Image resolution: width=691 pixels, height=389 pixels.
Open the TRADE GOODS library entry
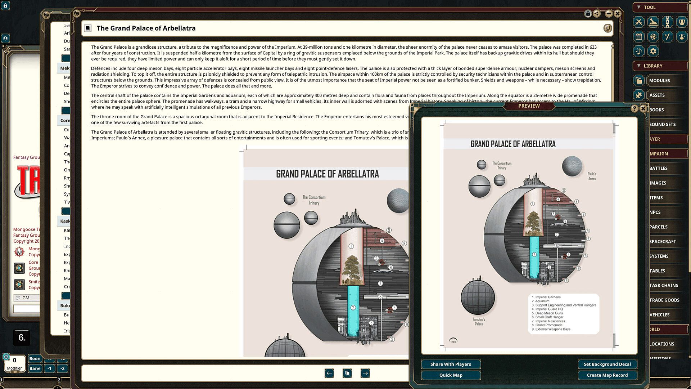click(664, 300)
